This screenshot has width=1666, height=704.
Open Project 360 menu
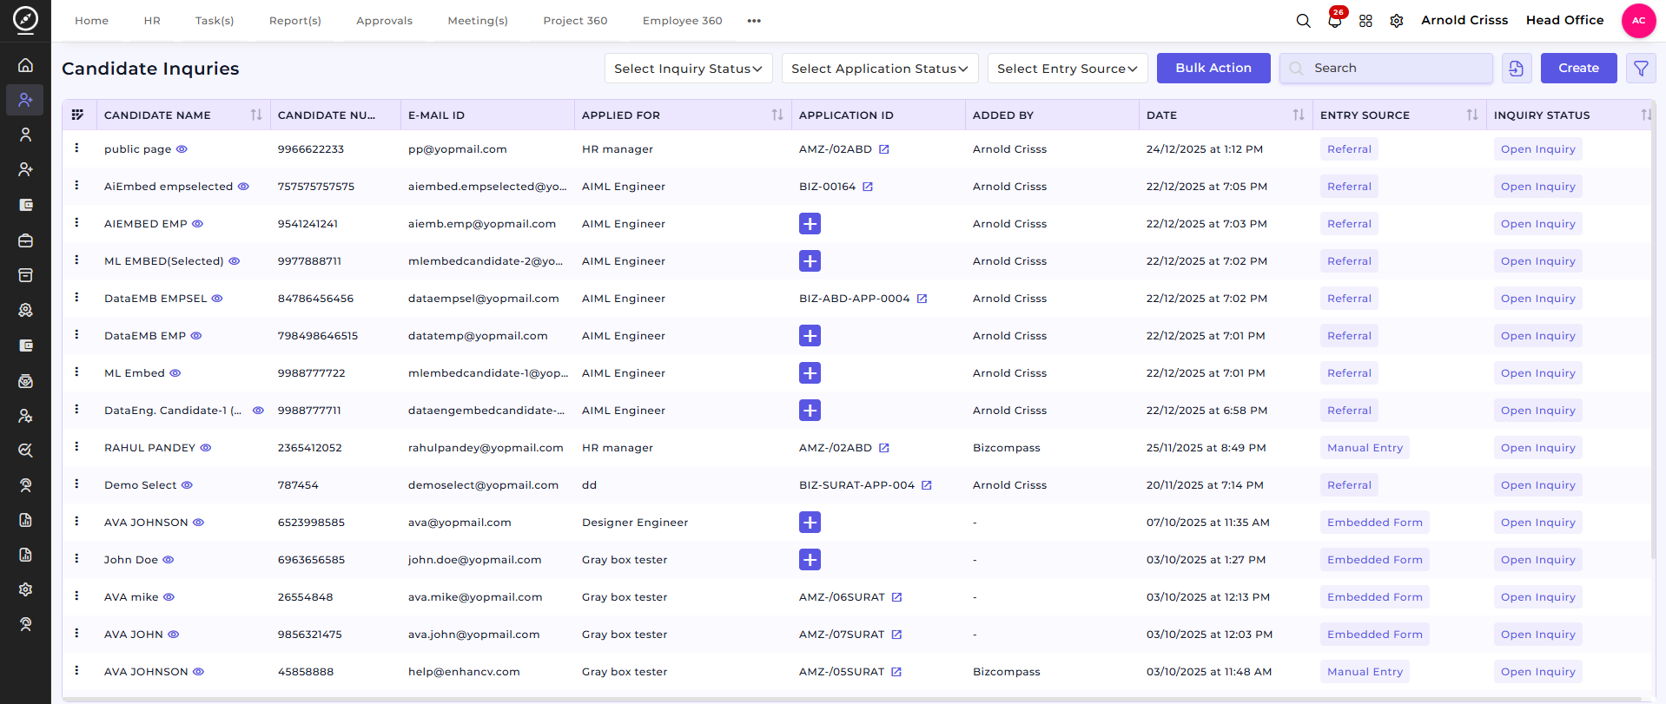click(x=575, y=21)
